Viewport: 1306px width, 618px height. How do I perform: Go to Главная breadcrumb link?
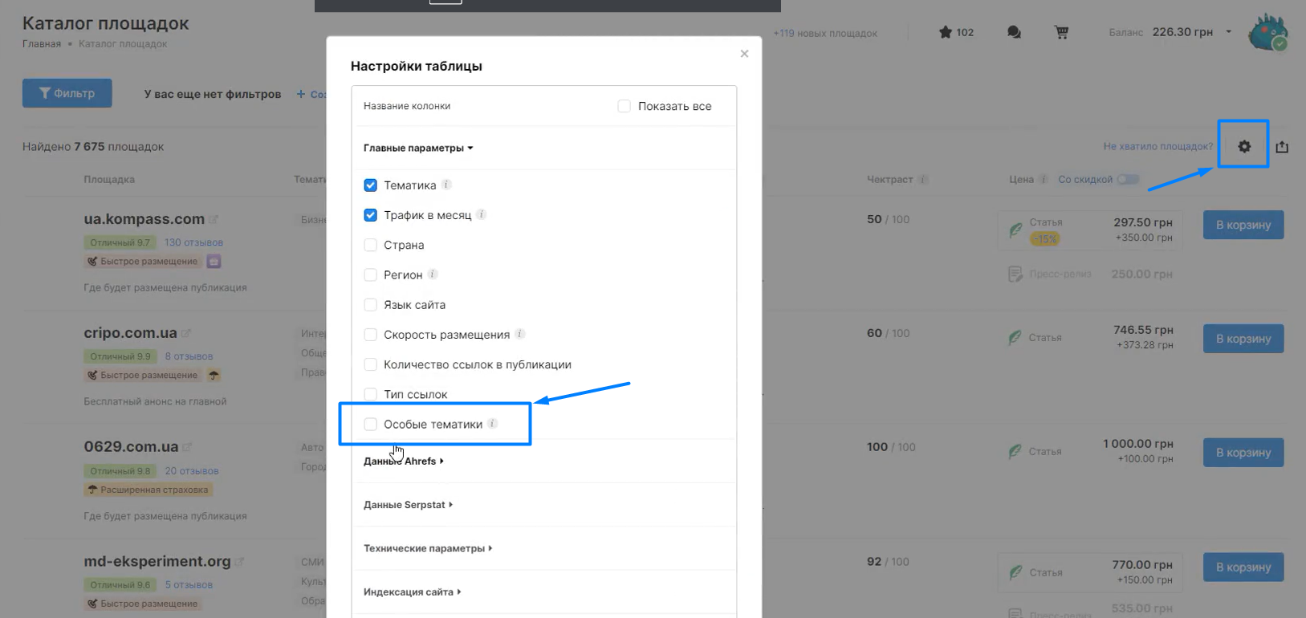42,44
